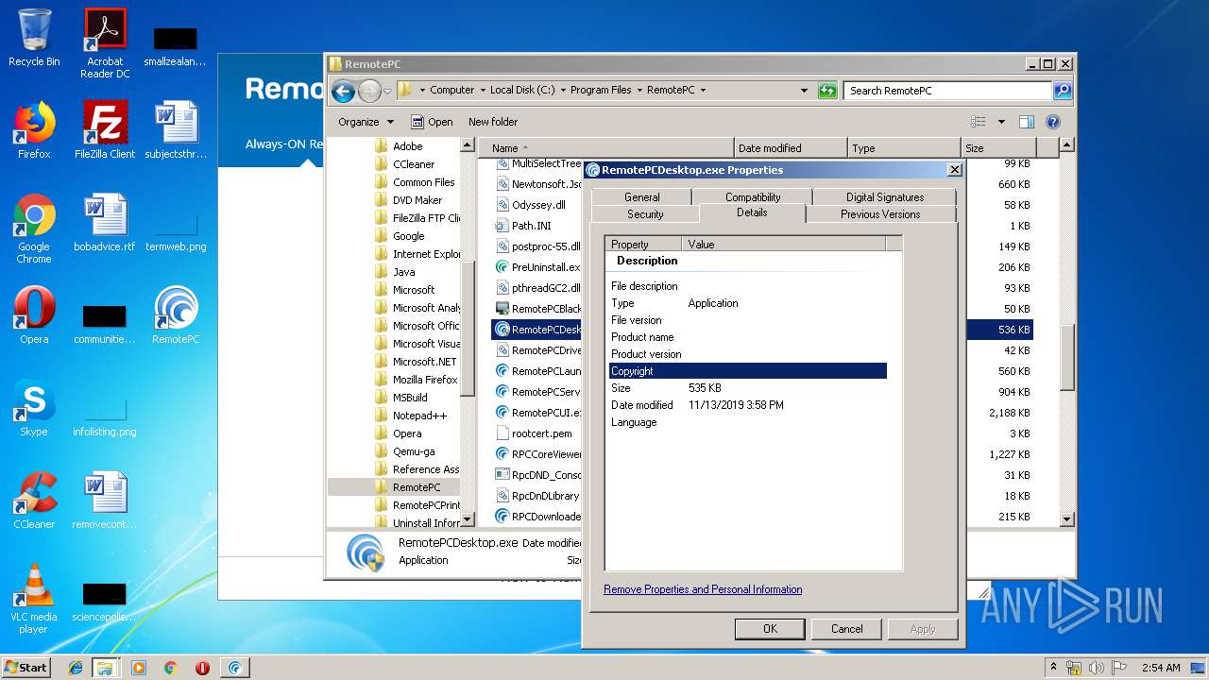
Task: Click the Explorer Forward navigation button
Action: (369, 91)
